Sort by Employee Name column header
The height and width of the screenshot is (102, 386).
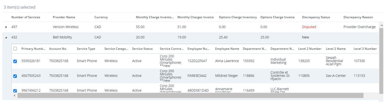pos(227,49)
